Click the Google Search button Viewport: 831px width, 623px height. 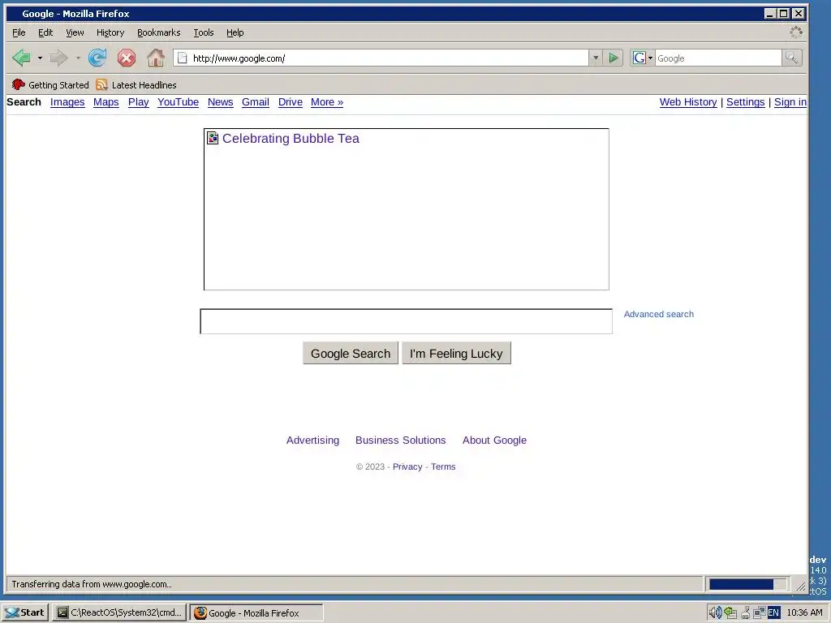point(351,354)
